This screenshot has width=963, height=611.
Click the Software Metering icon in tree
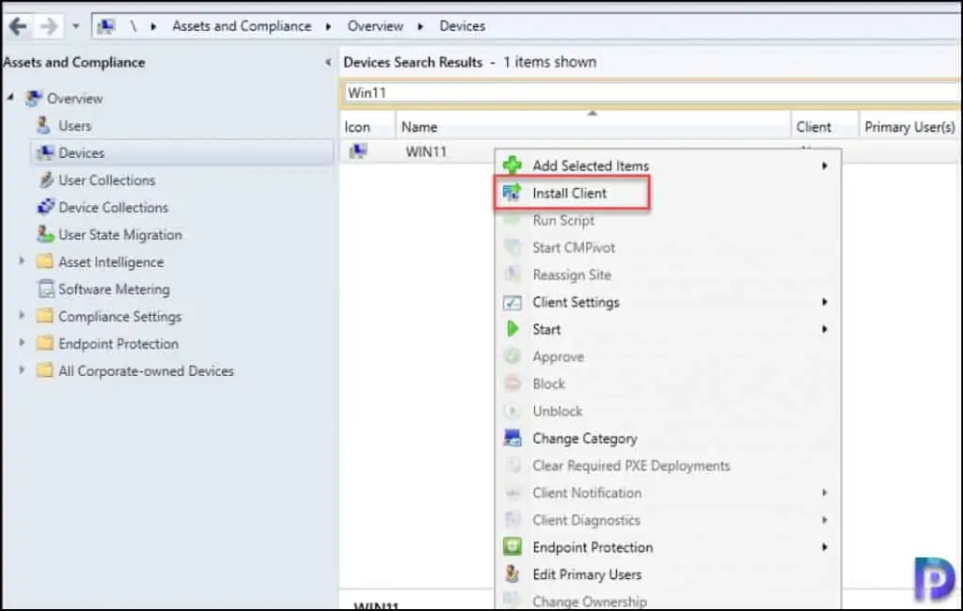coord(44,290)
